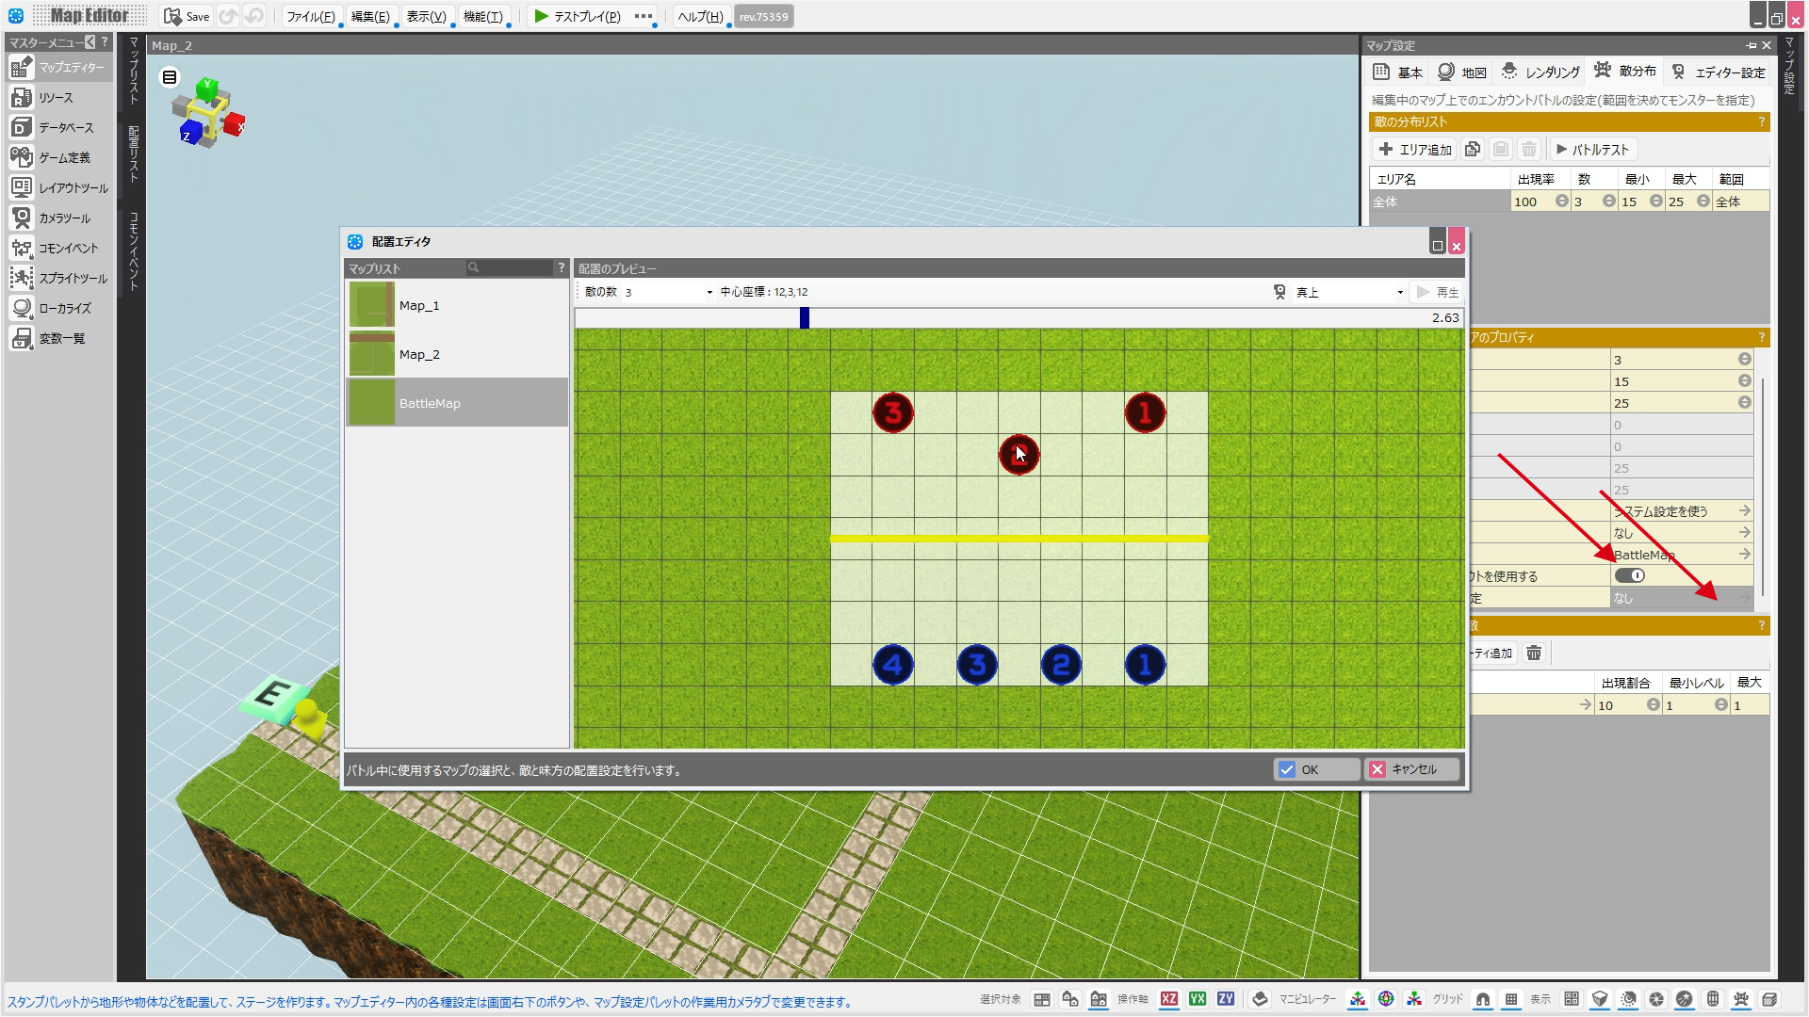Open Layout Tool (レイアウトツール)

click(57, 187)
